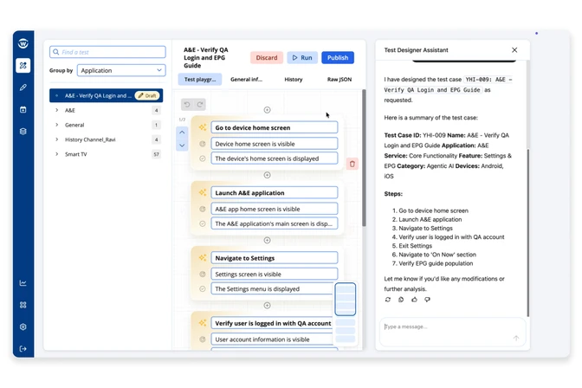Switch to the Raw JSON tab

point(339,79)
